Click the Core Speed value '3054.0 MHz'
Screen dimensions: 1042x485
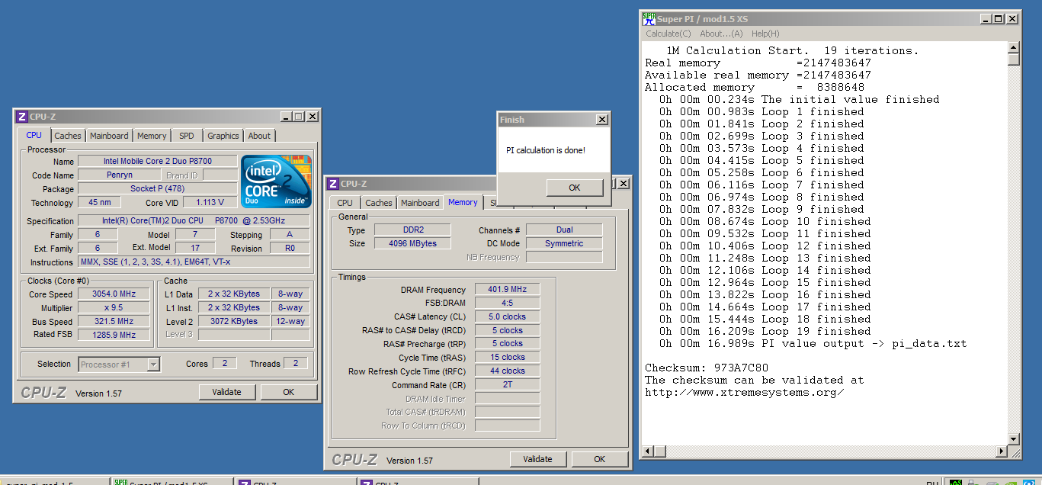tap(115, 294)
